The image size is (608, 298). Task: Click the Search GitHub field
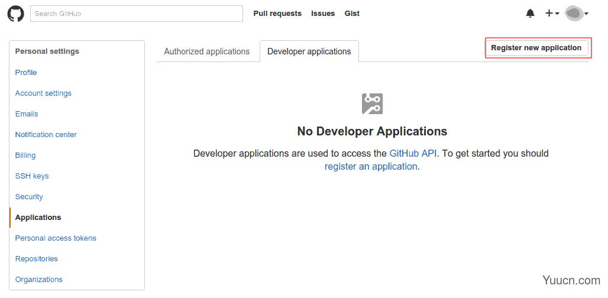(137, 14)
